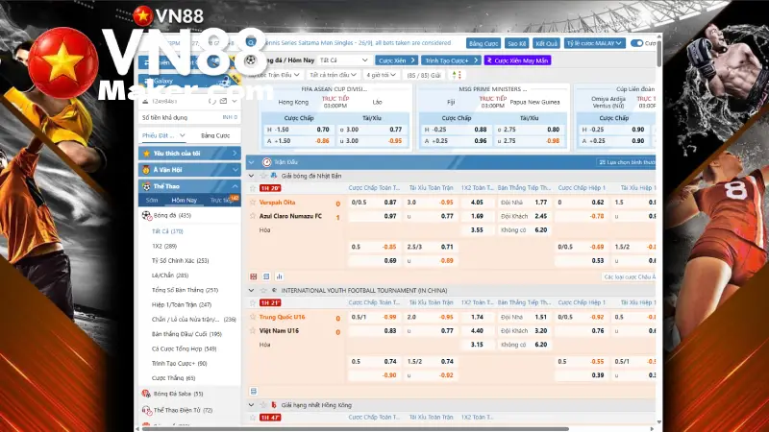Open the Tất Cả dropdown near Hôm Nay
This screenshot has height=432, width=769.
tap(344, 60)
